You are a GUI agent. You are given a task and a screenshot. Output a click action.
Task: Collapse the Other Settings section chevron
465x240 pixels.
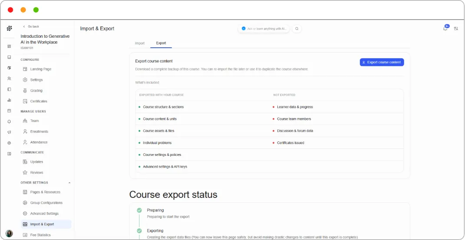point(69,183)
